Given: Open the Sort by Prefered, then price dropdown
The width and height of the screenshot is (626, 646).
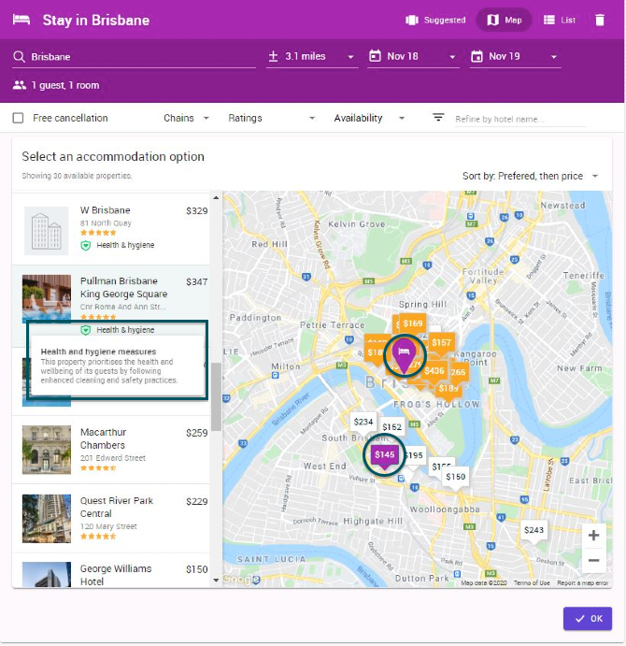Looking at the screenshot, I should [530, 176].
